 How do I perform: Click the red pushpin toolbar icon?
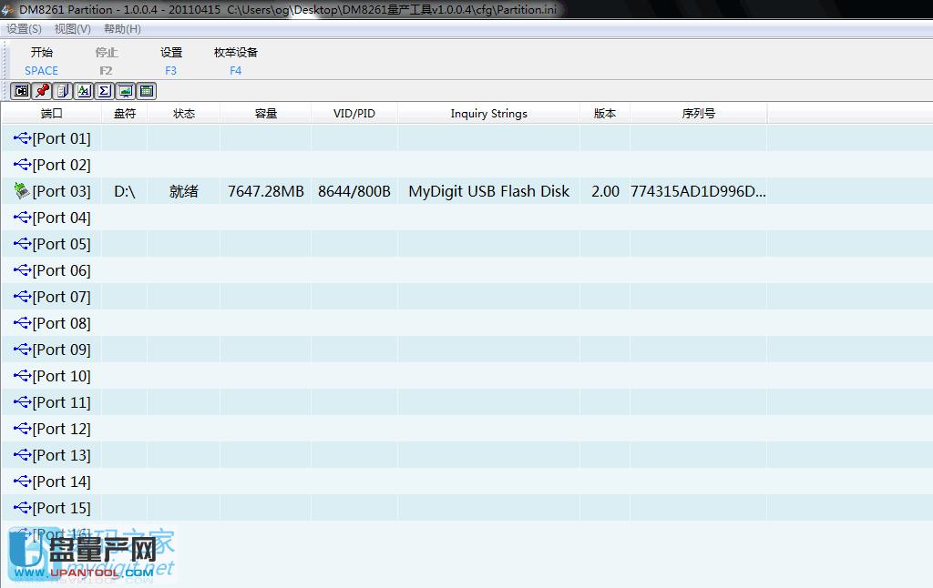(x=41, y=91)
